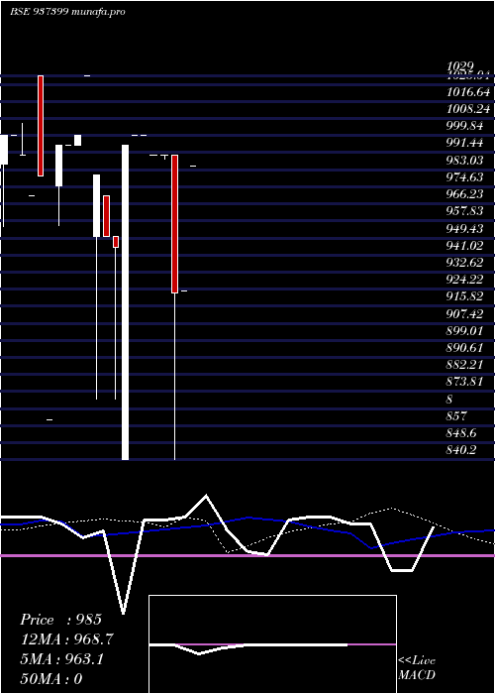Click the 5MA : 963.1 readout
The height and width of the screenshot is (694, 495).
(61, 659)
